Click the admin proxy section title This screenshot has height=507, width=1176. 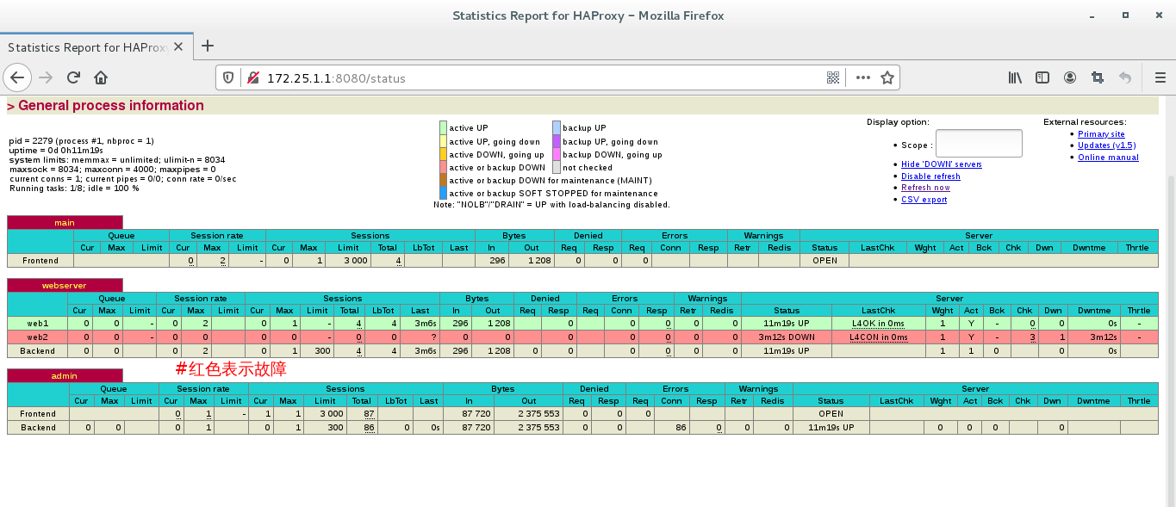(x=65, y=374)
